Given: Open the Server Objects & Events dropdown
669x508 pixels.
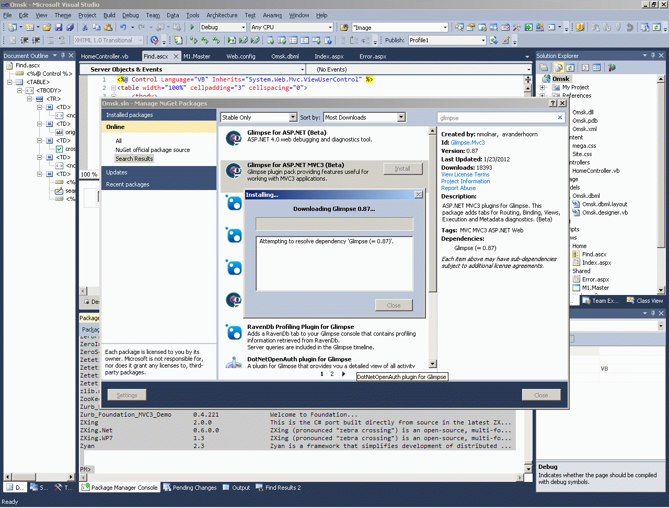Looking at the screenshot, I should tap(303, 69).
